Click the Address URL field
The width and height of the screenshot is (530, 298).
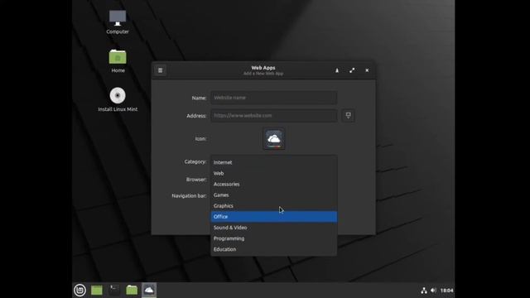coord(274,116)
